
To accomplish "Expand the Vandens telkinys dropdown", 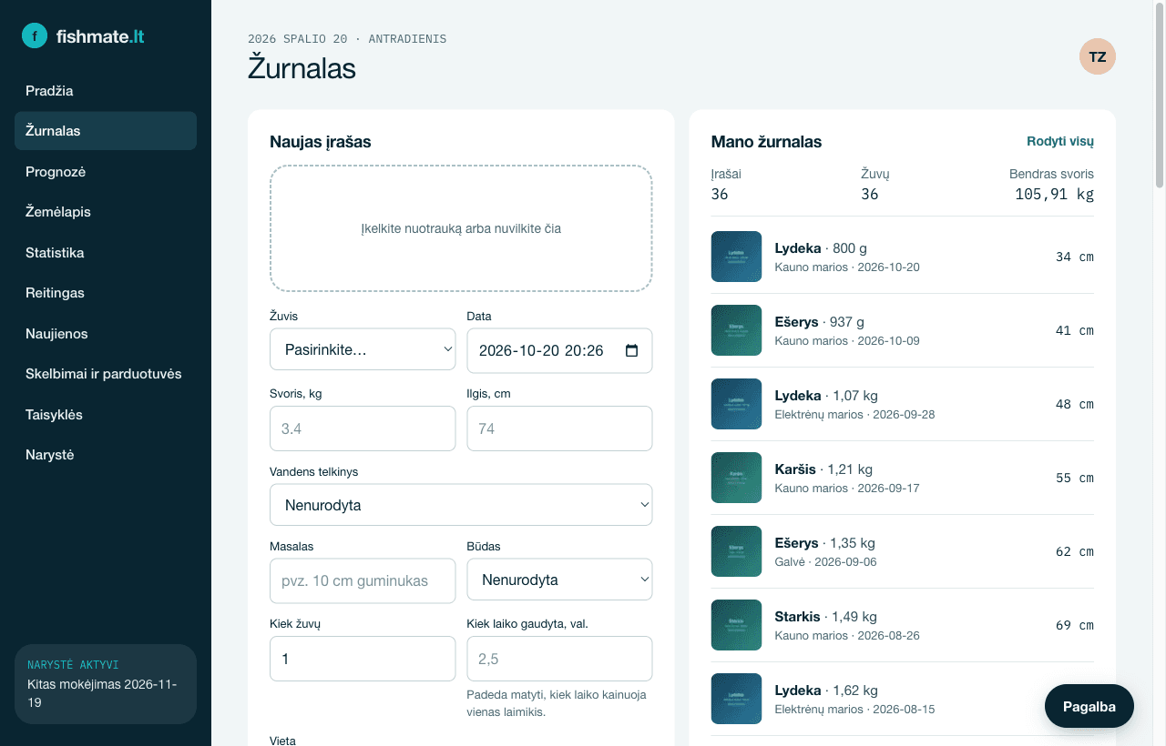I will pyautogui.click(x=461, y=505).
